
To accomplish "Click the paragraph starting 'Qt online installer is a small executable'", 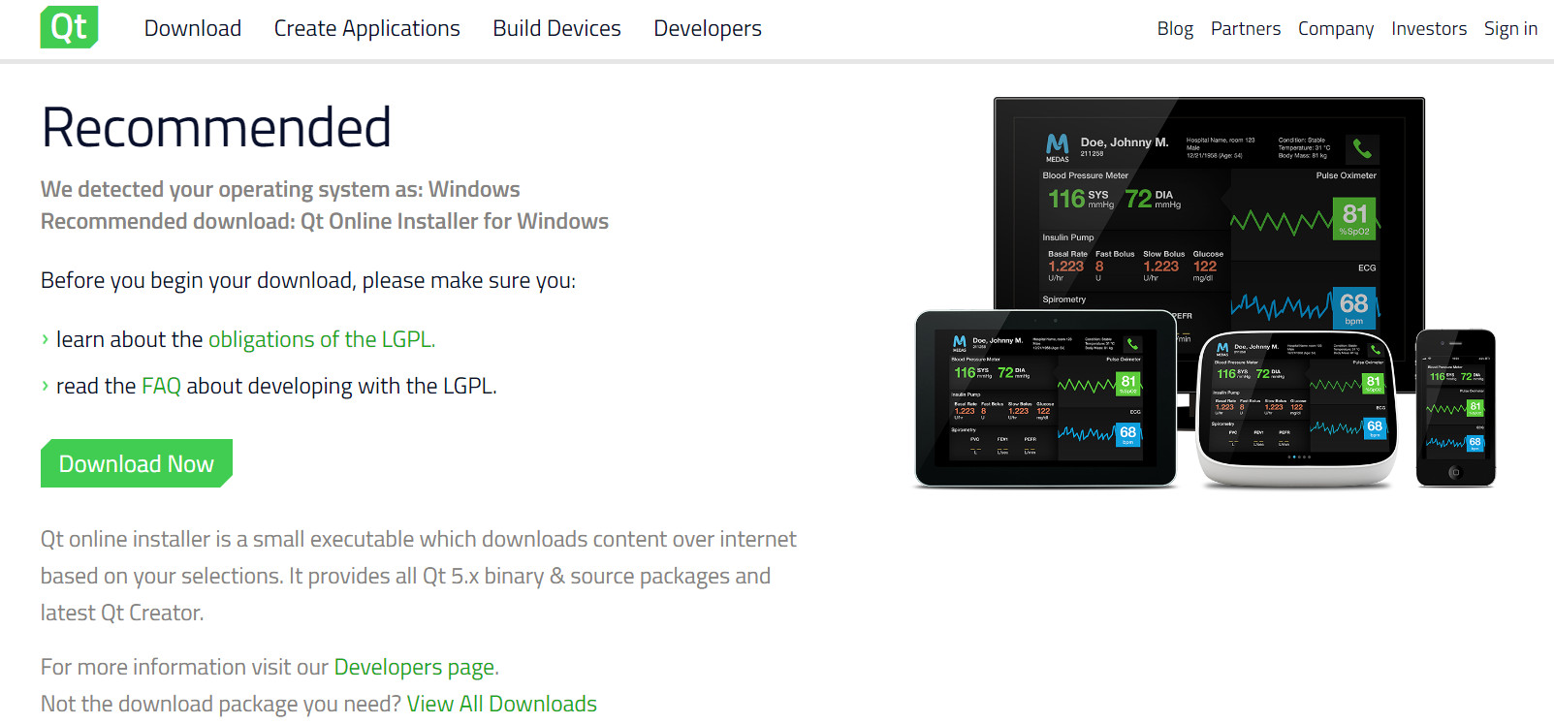I will click(x=419, y=576).
